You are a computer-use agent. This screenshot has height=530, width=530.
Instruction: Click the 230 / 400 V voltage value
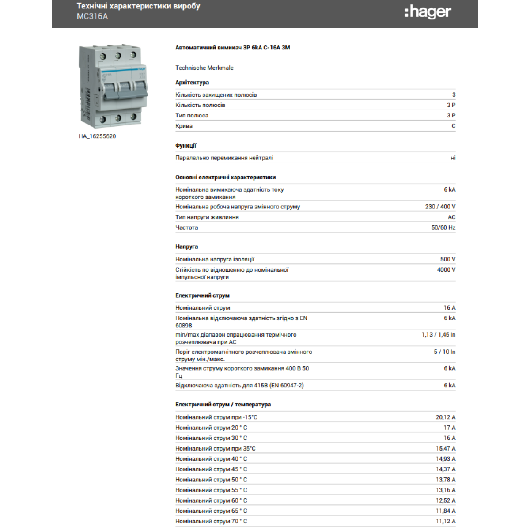tap(440, 207)
